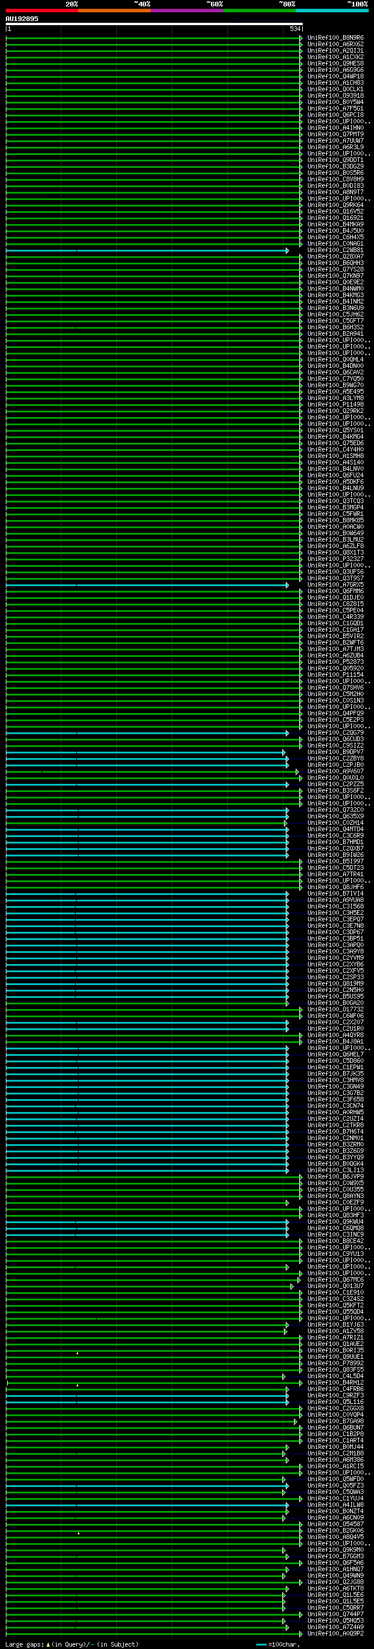This screenshot has width=374, height=1649.
Task: Open hit UniRef100_Q4MTD4
Action: point(335,829)
